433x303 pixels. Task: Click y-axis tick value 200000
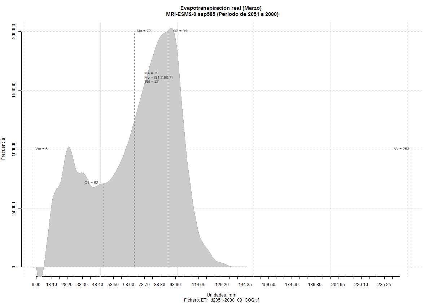(x=14, y=32)
